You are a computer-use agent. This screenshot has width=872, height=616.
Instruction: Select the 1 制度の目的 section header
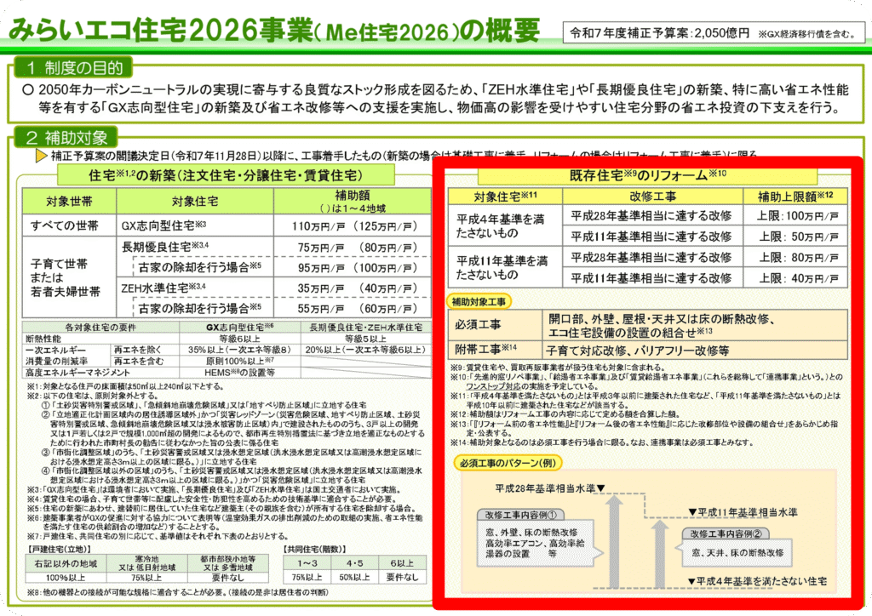(73, 68)
